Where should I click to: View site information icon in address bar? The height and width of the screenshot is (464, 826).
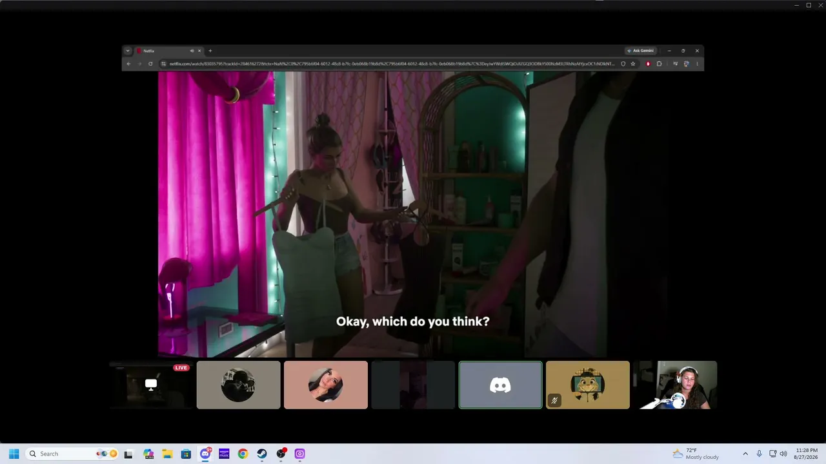[163, 64]
